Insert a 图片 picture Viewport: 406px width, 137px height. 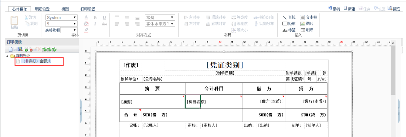pos(307,24)
